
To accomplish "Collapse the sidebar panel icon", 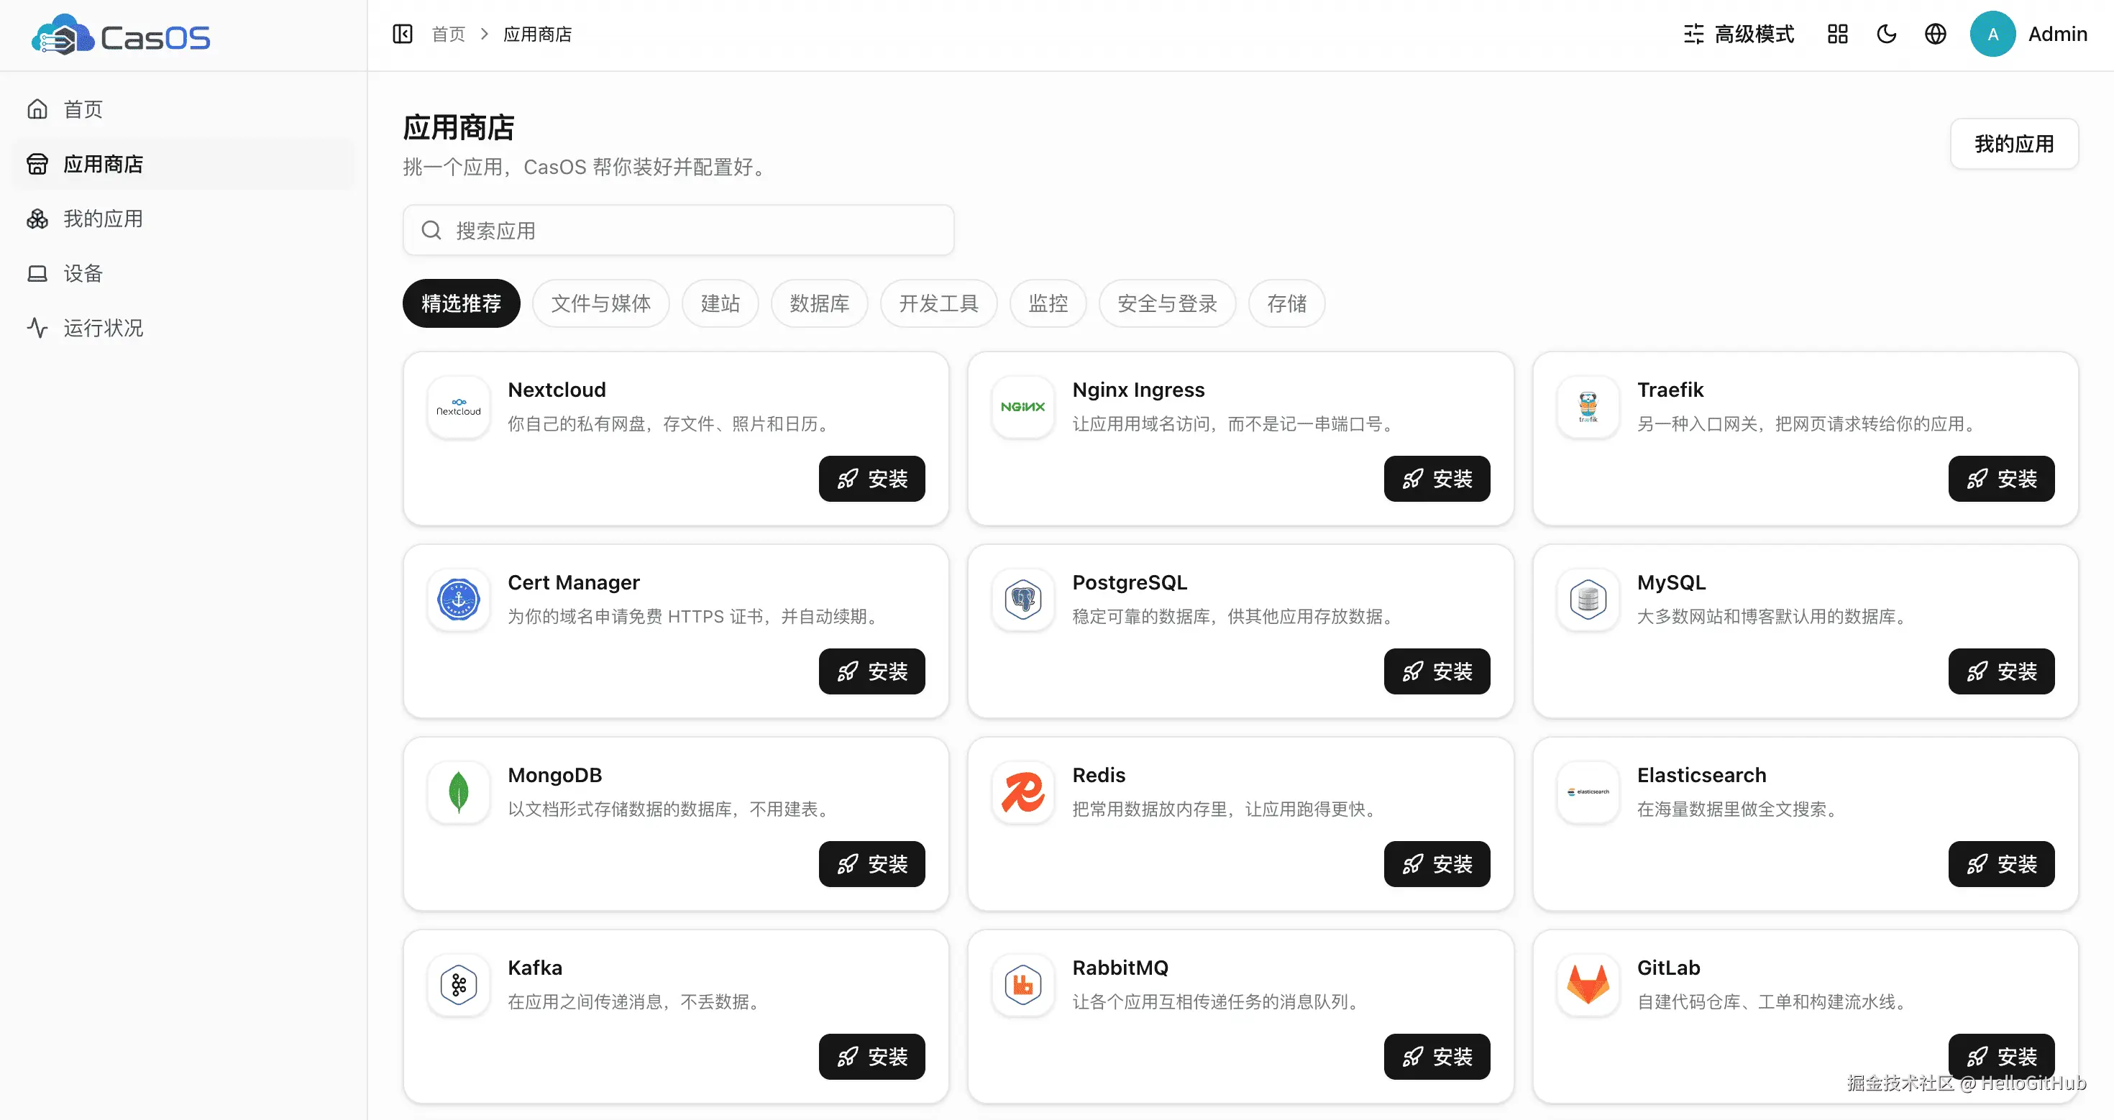I will [402, 34].
